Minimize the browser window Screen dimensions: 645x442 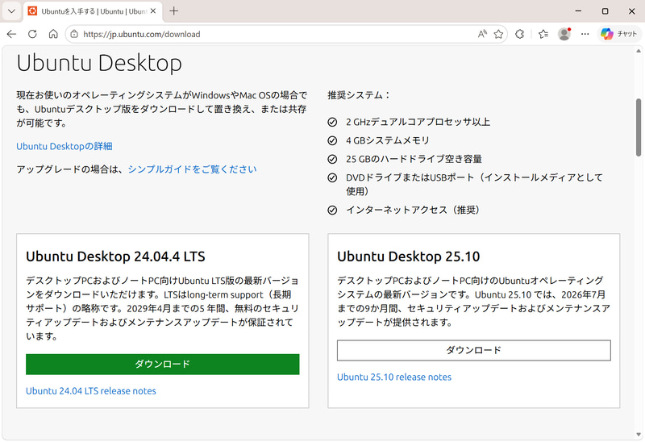click(x=578, y=11)
